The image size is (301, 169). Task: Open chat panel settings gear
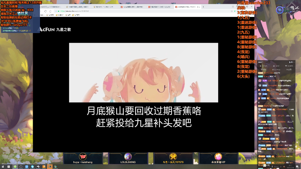tap(292, 62)
